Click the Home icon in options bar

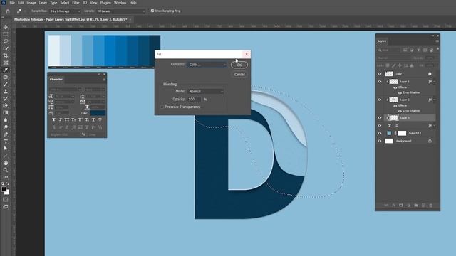8,11
